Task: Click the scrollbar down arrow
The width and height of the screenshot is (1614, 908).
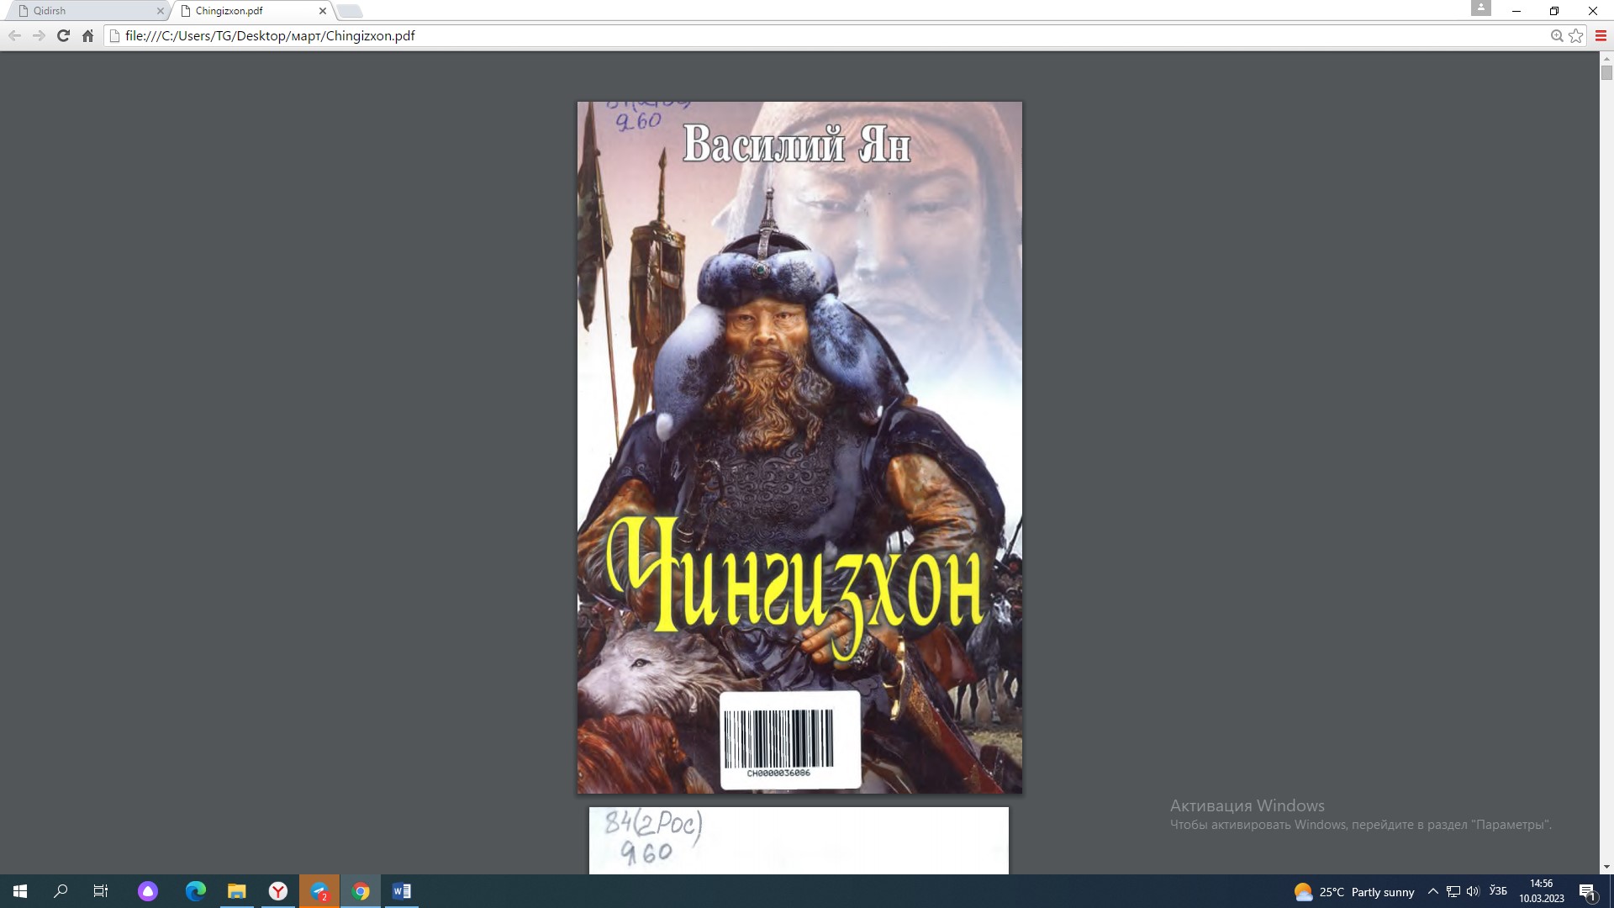Action: pos(1606,867)
